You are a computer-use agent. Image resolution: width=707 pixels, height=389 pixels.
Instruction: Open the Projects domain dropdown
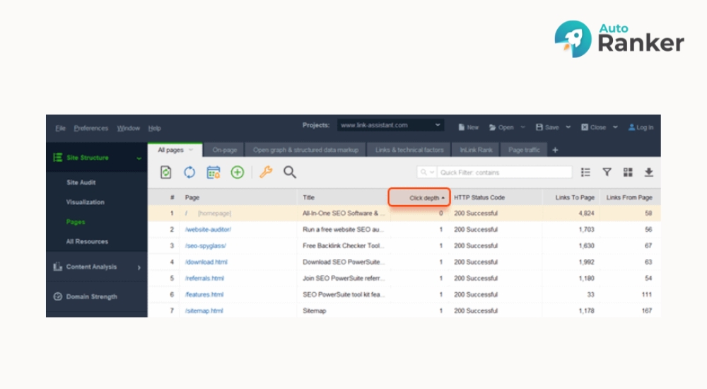pos(390,125)
